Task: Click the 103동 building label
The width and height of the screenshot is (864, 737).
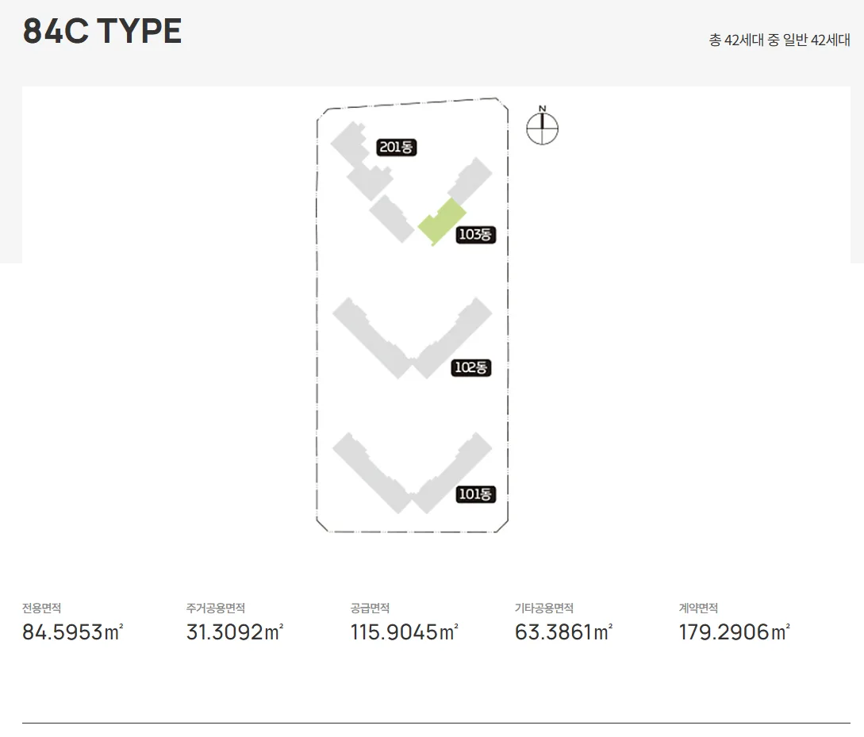Action: click(475, 235)
